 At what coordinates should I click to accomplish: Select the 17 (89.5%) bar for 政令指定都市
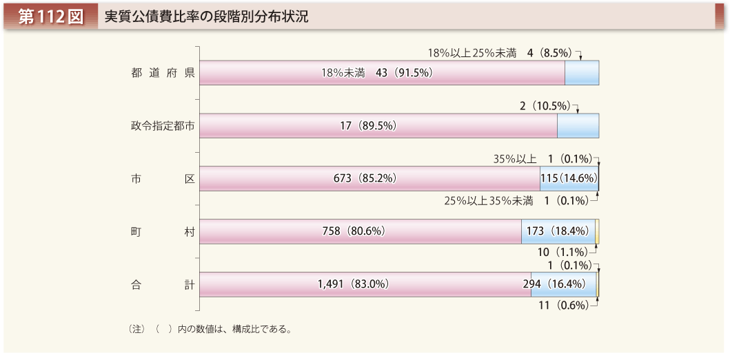378,125
